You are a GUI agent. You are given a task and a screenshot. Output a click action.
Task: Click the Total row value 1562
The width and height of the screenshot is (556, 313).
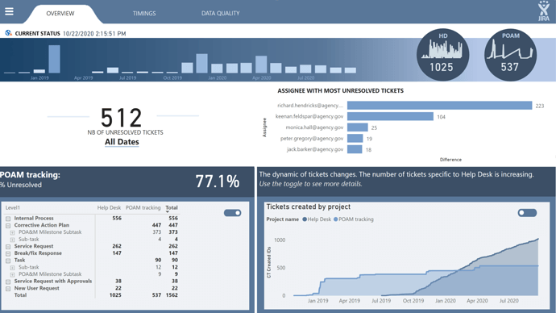[172, 295]
